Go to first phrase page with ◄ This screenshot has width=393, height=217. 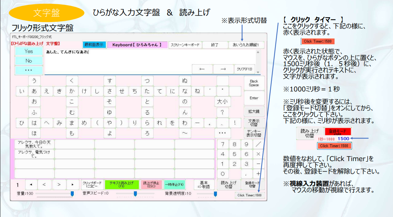click(31, 185)
